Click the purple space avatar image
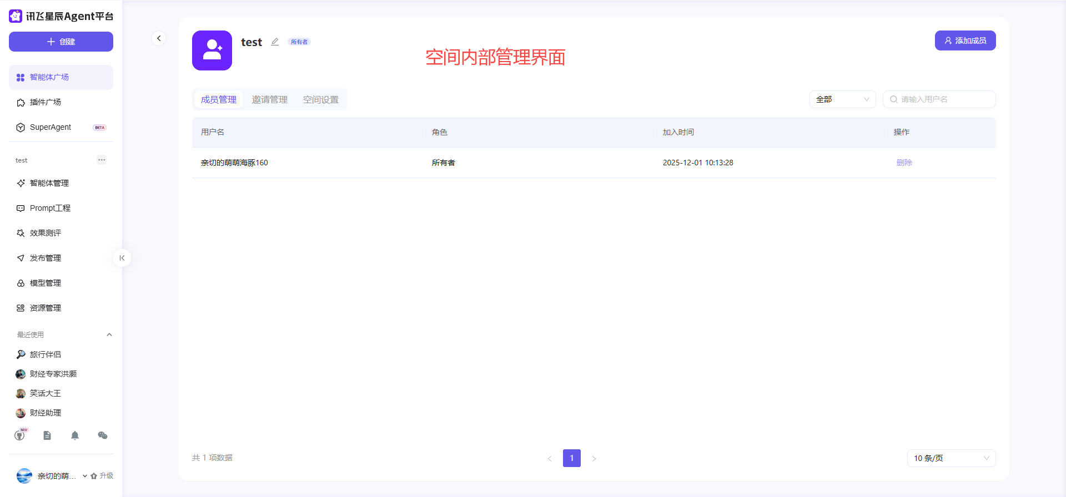The height and width of the screenshot is (497, 1066). pos(212,50)
